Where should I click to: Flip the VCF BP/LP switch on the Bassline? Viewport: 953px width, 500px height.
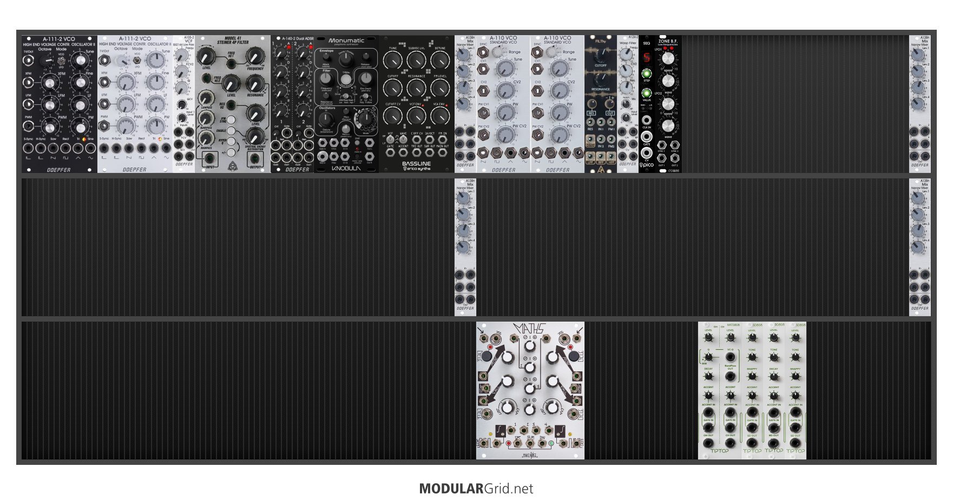(x=390, y=139)
